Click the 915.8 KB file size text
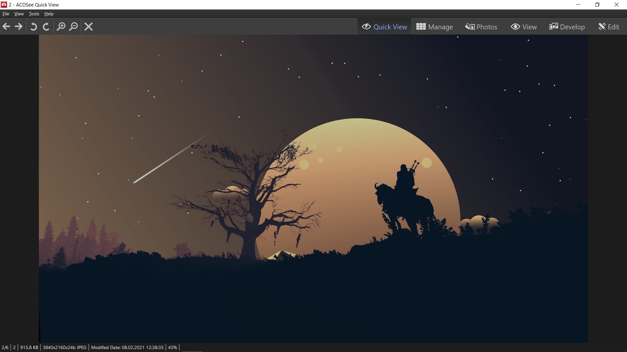This screenshot has height=352, width=627. click(x=29, y=347)
